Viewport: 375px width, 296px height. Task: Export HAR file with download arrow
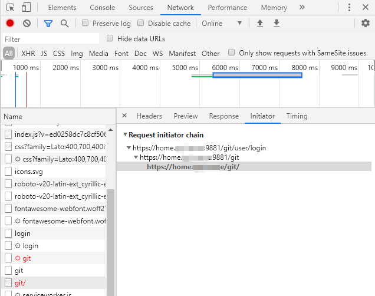[x=277, y=23]
